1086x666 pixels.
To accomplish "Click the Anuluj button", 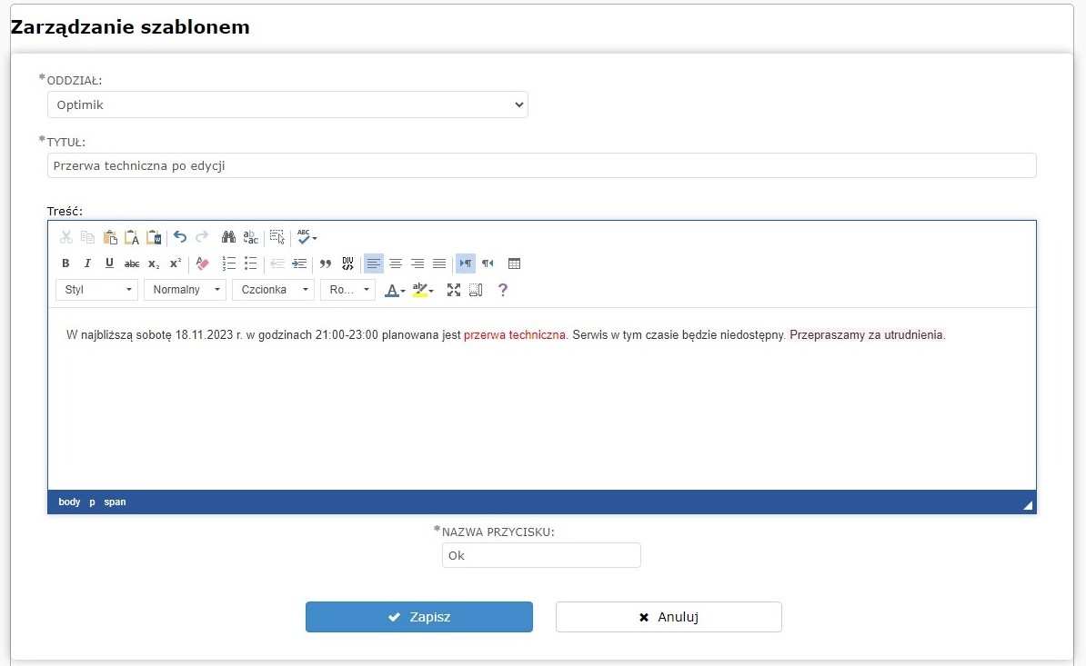I will point(669,617).
